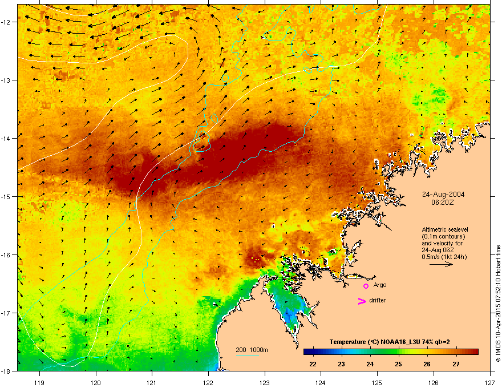Click the color bar value 24
The image size is (502, 388).
[370, 364]
